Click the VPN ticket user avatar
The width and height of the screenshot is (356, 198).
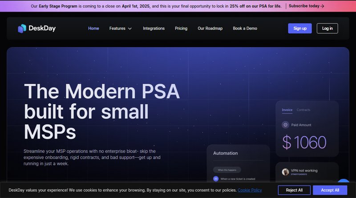click(x=285, y=172)
